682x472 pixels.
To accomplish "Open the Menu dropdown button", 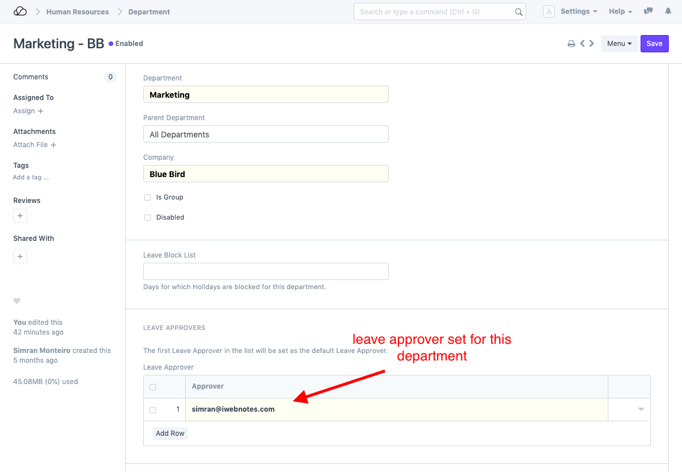I will coord(619,44).
